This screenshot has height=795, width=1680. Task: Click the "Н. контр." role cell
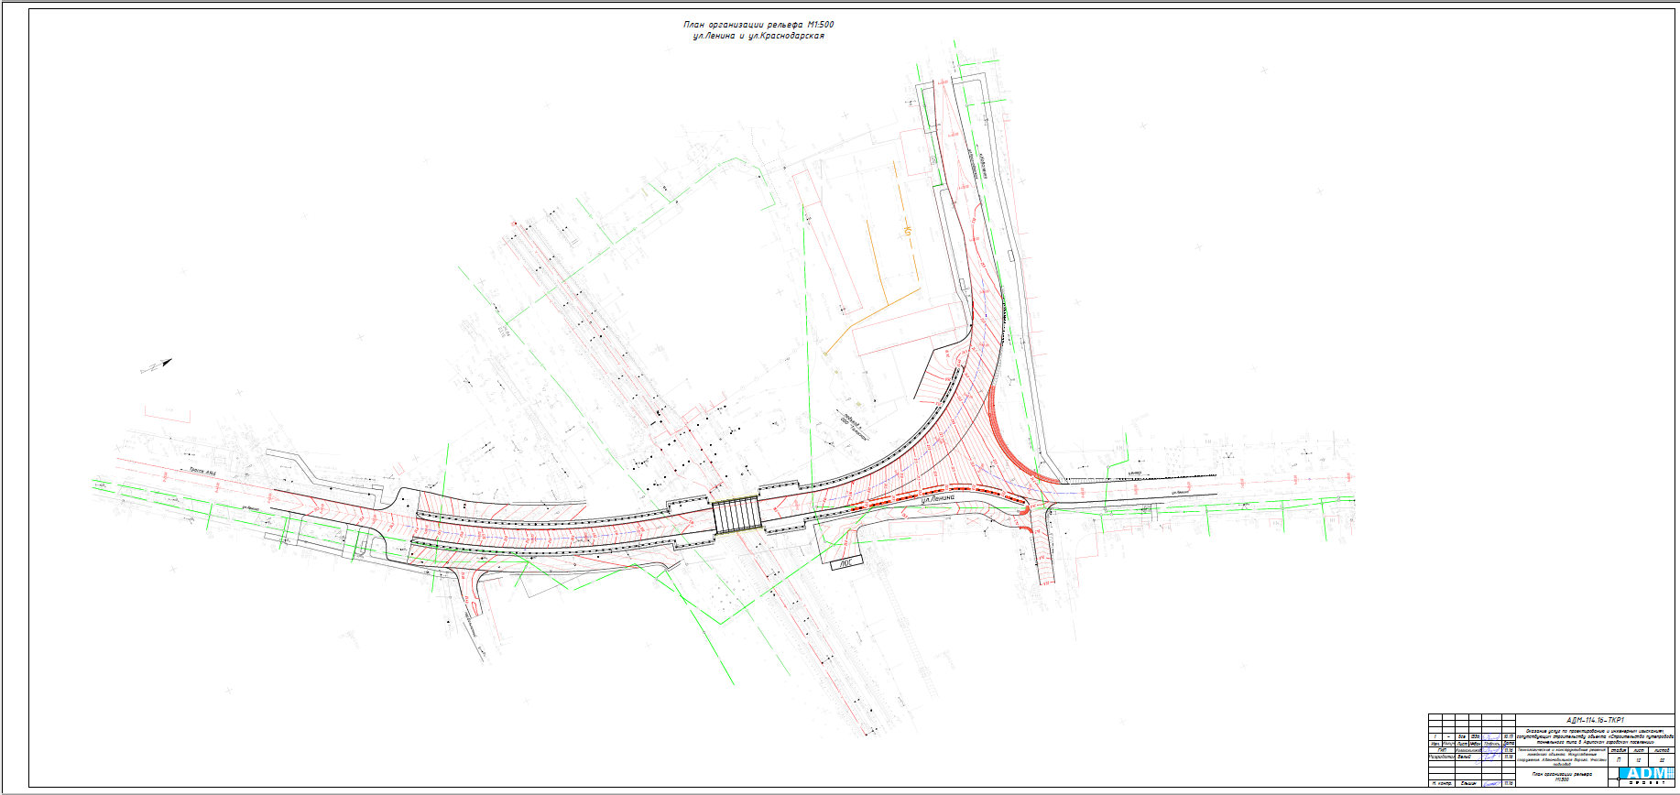(1442, 783)
